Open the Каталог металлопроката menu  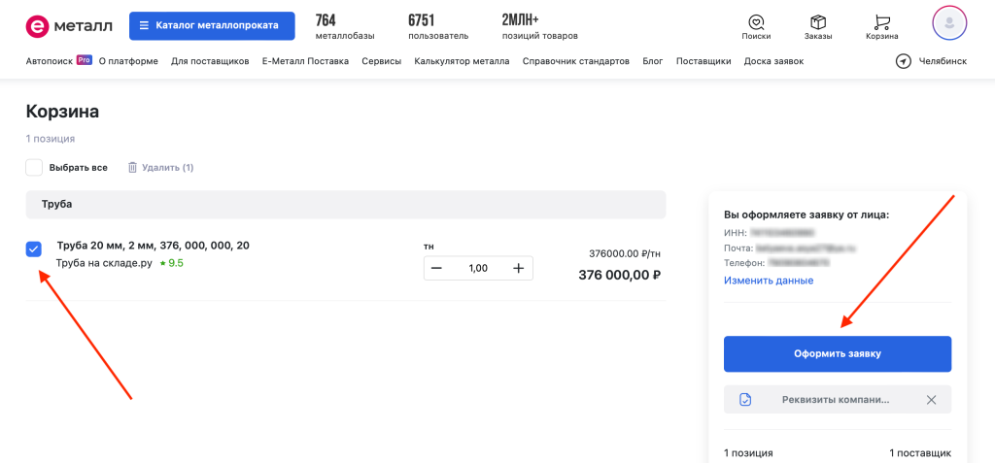click(212, 25)
